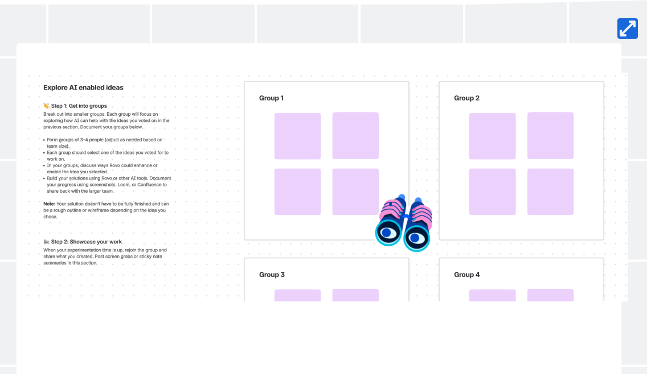The height and width of the screenshot is (374, 647).
Task: Select the top-left sticky note in Group 2
Action: (492, 136)
